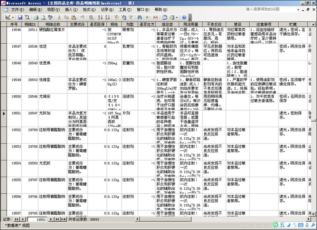Click the Sogou S input method icon
This screenshot has width=317, height=230.
pyautogui.click(x=275, y=225)
